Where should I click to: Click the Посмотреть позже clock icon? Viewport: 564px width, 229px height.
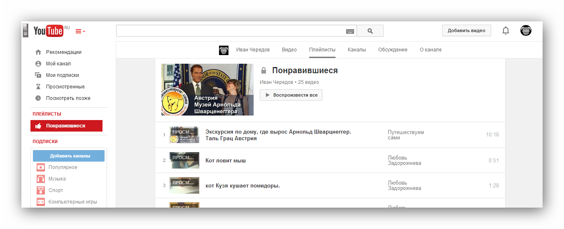coord(38,98)
